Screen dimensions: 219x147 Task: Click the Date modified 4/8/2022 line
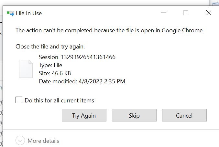tap(82, 81)
